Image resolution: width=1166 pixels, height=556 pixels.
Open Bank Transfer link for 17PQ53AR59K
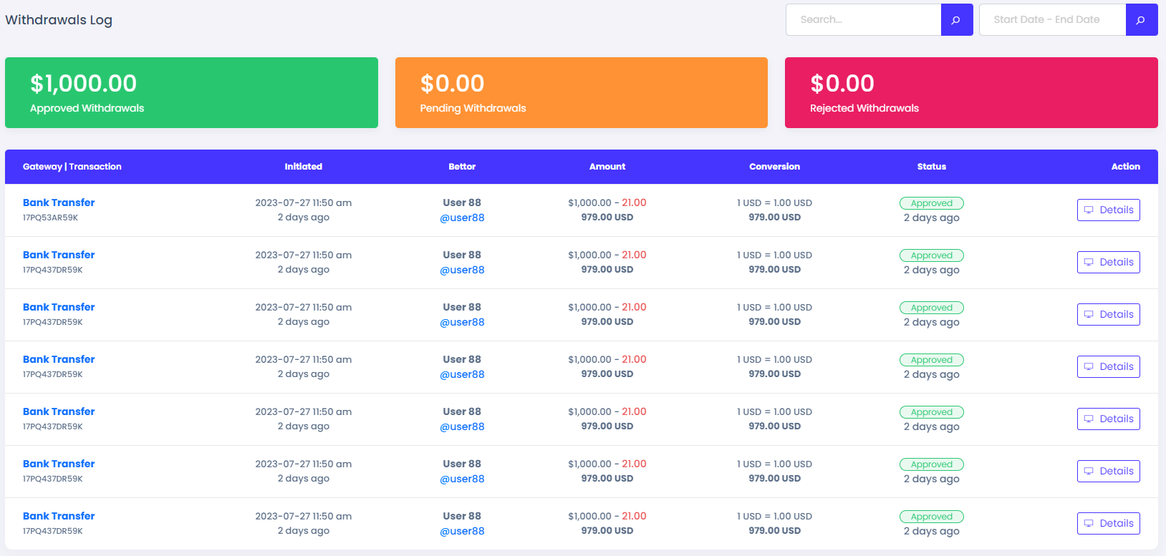(x=59, y=203)
